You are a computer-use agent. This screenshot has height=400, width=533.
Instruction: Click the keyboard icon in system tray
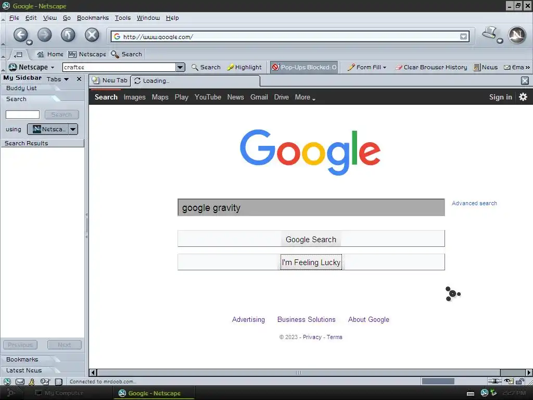[x=471, y=394]
